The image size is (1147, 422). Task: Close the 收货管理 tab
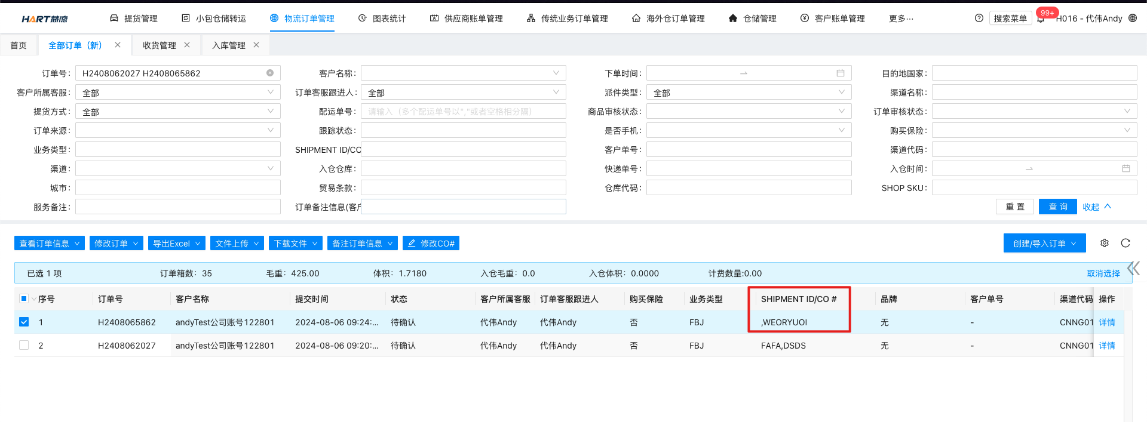(187, 45)
